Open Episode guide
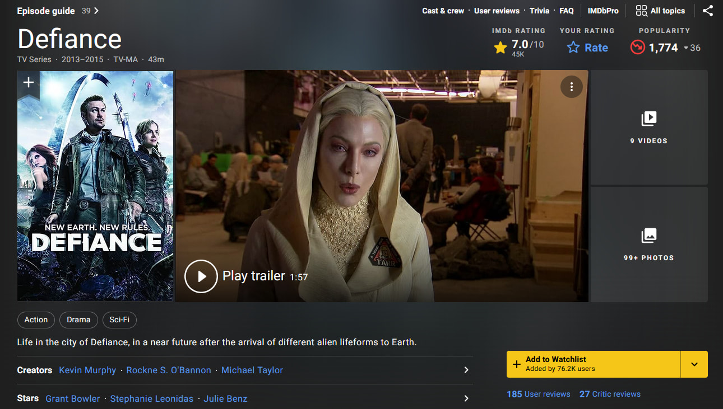The width and height of the screenshot is (723, 409). coord(46,11)
